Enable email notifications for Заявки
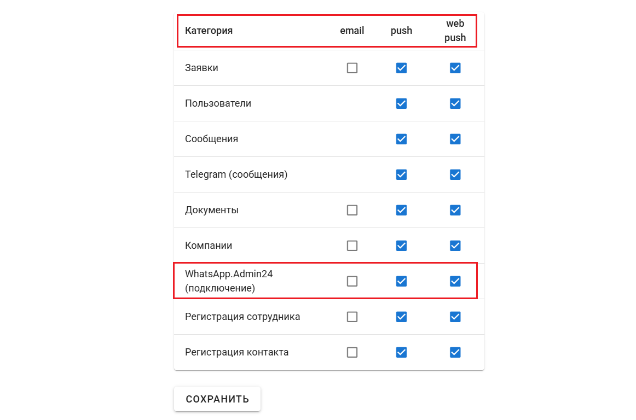Image resolution: width=636 pixels, height=420 pixels. (x=352, y=68)
